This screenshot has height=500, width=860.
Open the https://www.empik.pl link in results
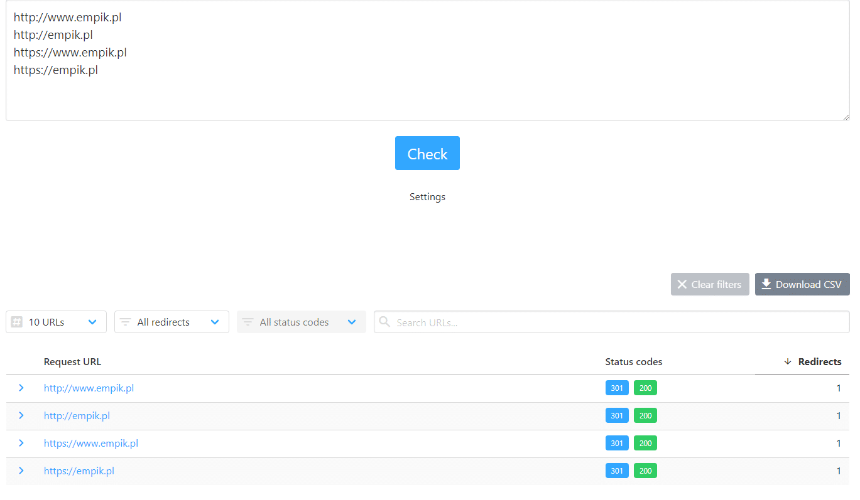(x=91, y=444)
